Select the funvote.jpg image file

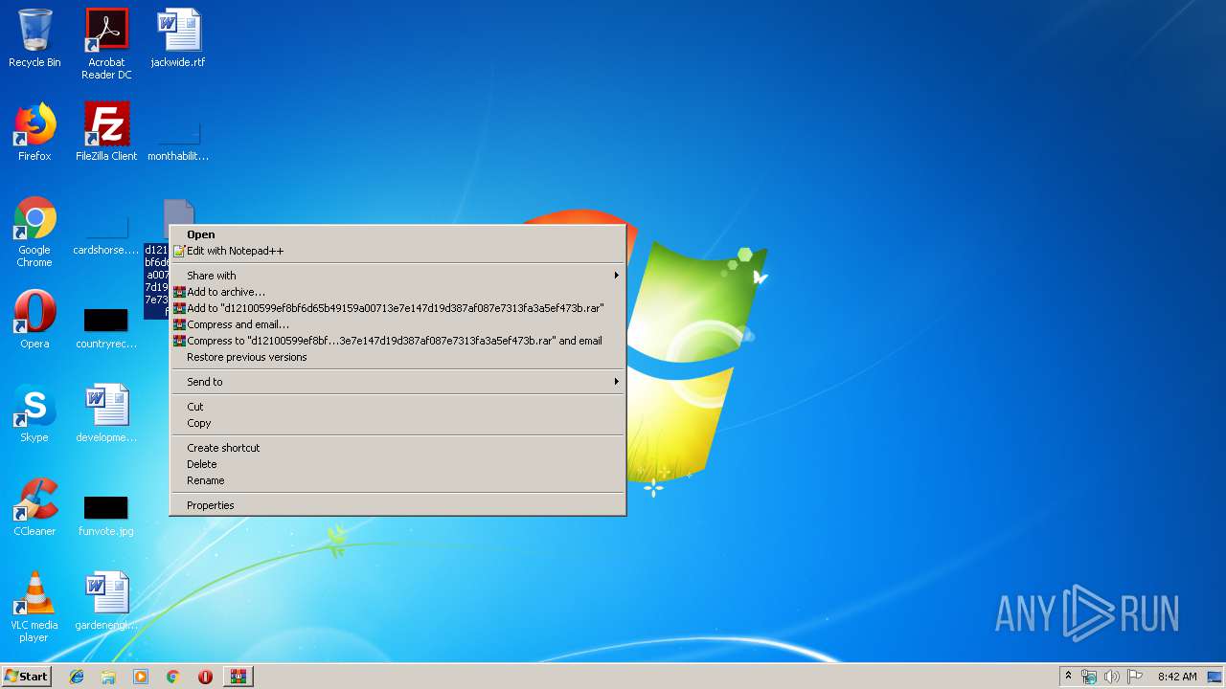click(106, 515)
